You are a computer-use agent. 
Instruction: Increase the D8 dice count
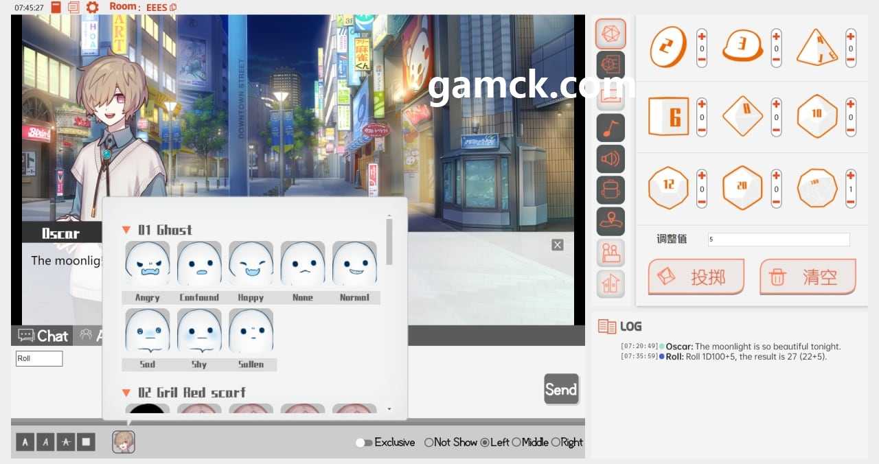click(x=776, y=104)
